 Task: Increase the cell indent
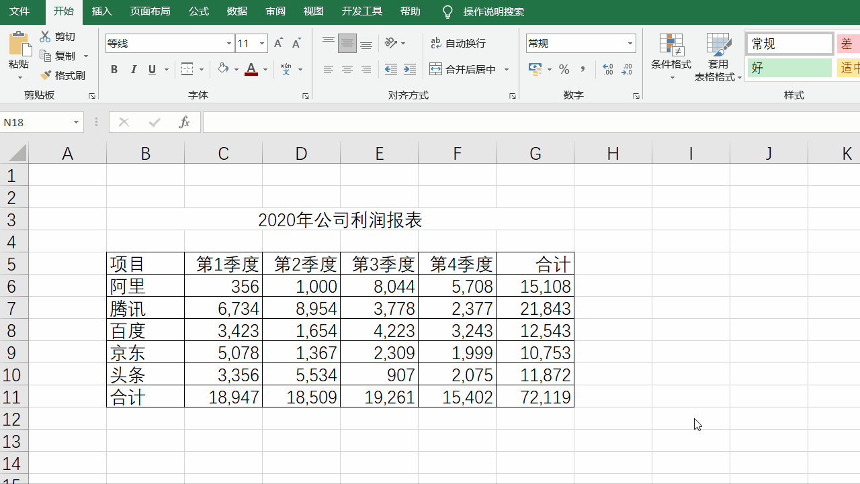point(409,69)
